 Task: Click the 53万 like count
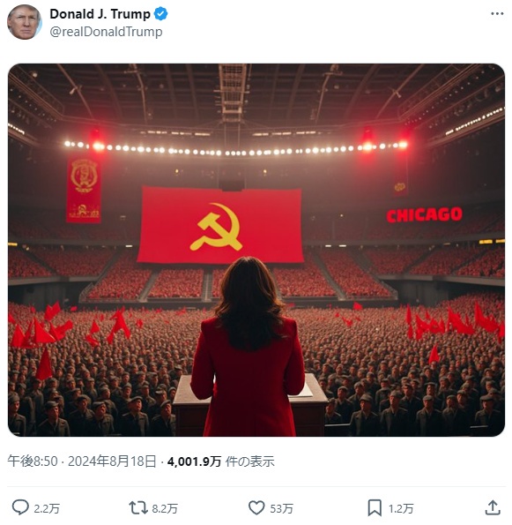tap(282, 508)
